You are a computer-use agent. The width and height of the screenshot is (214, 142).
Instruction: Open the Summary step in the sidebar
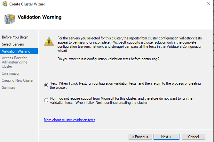9,88
